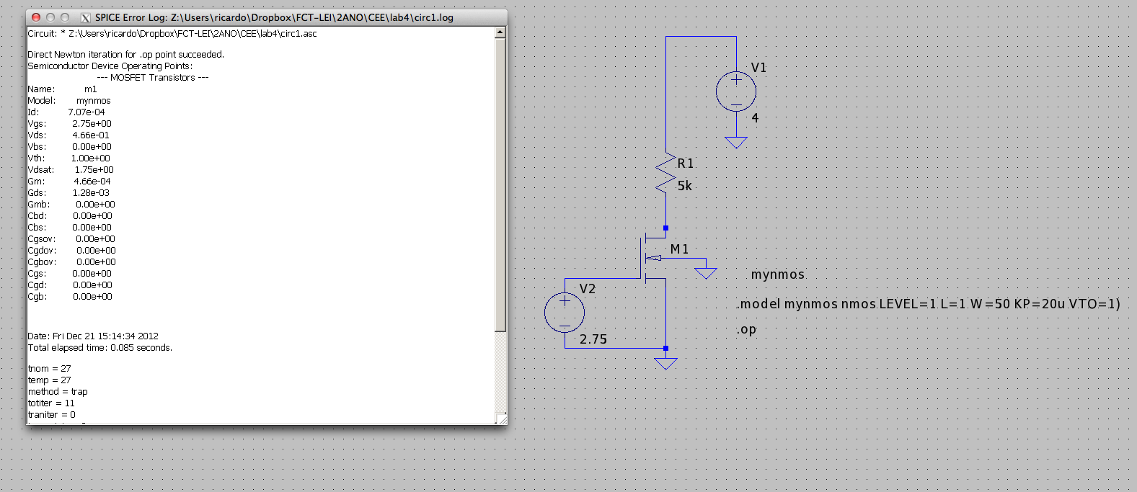The width and height of the screenshot is (1137, 492).
Task: Click the SPICE Error Log title bar
Action: [274, 17]
